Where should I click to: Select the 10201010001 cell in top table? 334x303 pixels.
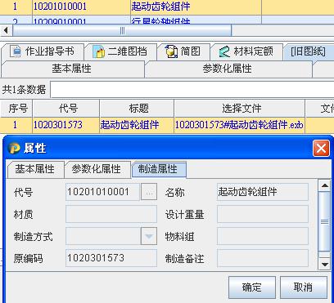[x=81, y=7]
